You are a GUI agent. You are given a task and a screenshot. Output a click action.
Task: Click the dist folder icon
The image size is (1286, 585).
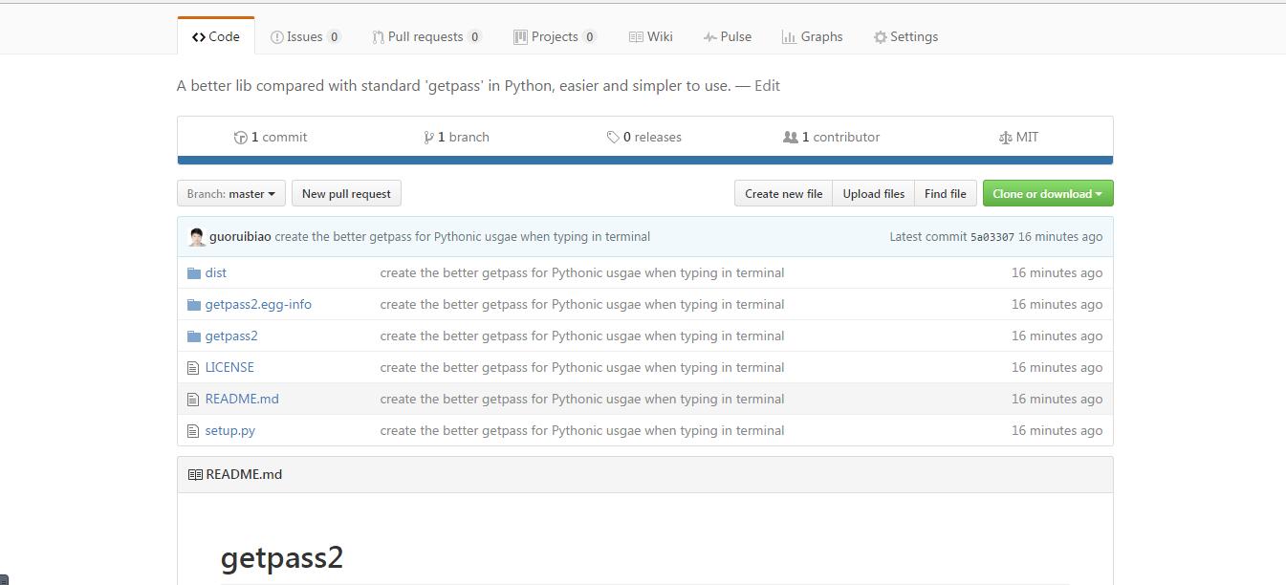tap(194, 273)
